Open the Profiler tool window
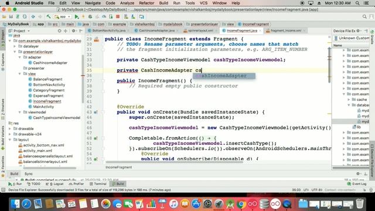 (76, 183)
